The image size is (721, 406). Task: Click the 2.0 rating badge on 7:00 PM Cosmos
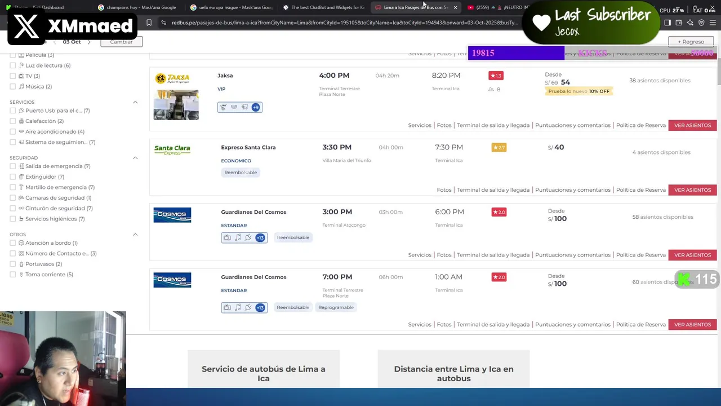tap(499, 277)
